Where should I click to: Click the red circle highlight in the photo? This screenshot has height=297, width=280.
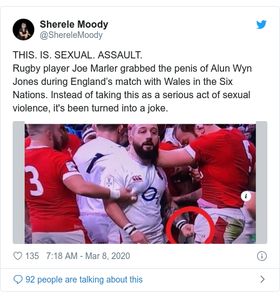190,225
